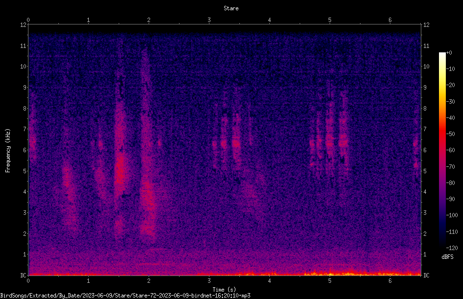The width and height of the screenshot is (463, 299).
Task: Click the 'dBFS' label under the color bar
Action: click(447, 257)
